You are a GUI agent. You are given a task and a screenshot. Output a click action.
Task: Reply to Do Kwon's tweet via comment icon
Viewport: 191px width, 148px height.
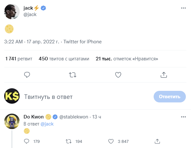pyautogui.click(x=26, y=141)
